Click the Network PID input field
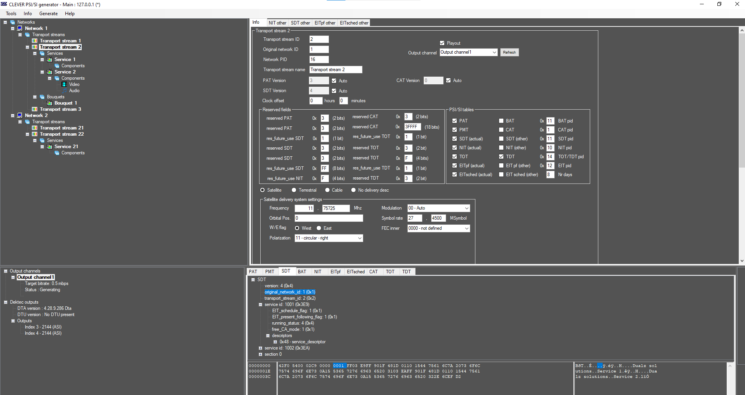Viewport: 745px width, 395px height. (319, 59)
